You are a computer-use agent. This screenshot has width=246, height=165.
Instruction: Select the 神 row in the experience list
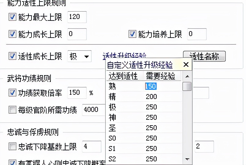144,118
